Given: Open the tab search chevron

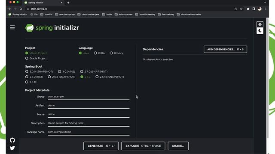Looking at the screenshot, I should [x=265, y=3].
